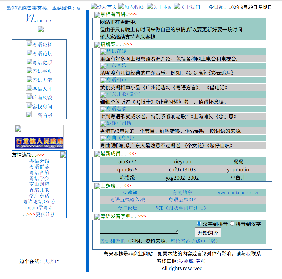Viewport: 282px width, 279px height.
Task: Expand 更多连接 at friend links bottom
Action: pos(46,214)
